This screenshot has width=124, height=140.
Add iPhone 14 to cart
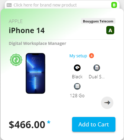(x=94, y=124)
